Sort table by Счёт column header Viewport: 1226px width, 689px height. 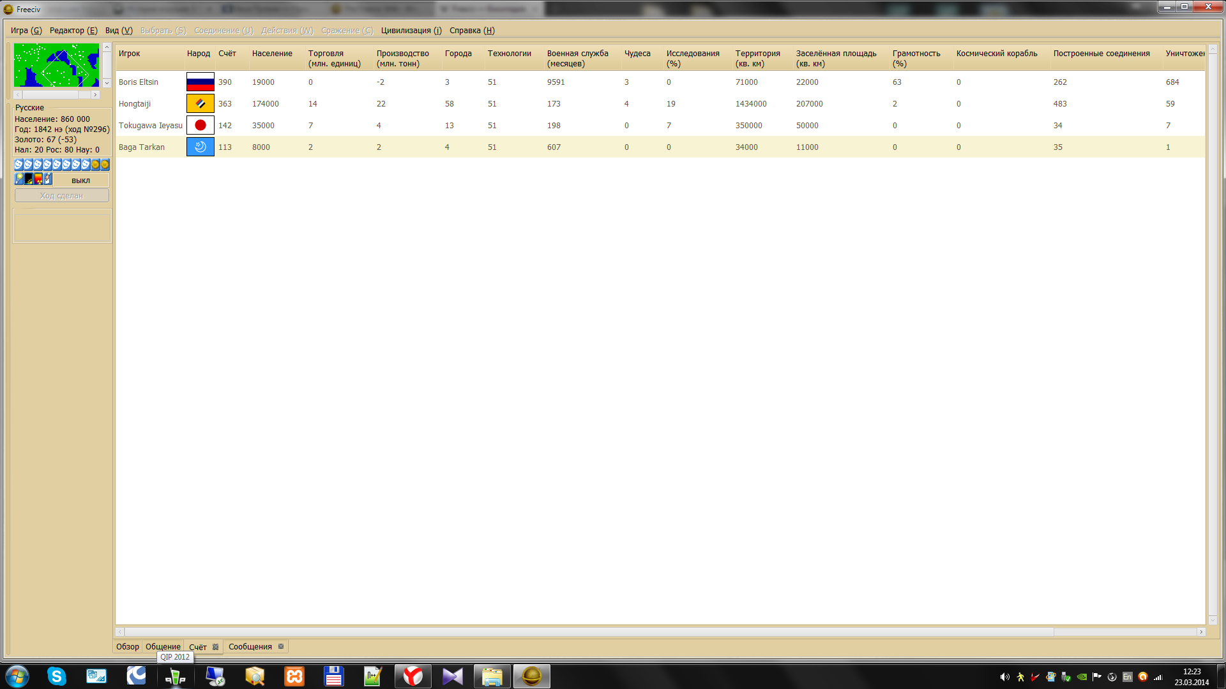pos(227,54)
